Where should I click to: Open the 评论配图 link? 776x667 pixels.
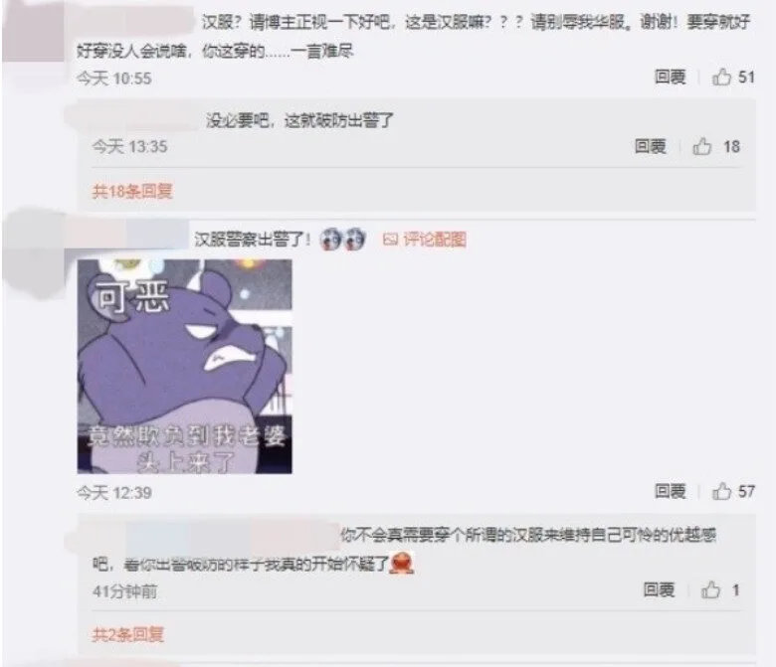(x=435, y=240)
